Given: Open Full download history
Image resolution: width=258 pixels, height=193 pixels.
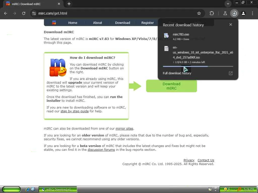Looking at the screenshot, I should tap(177, 73).
